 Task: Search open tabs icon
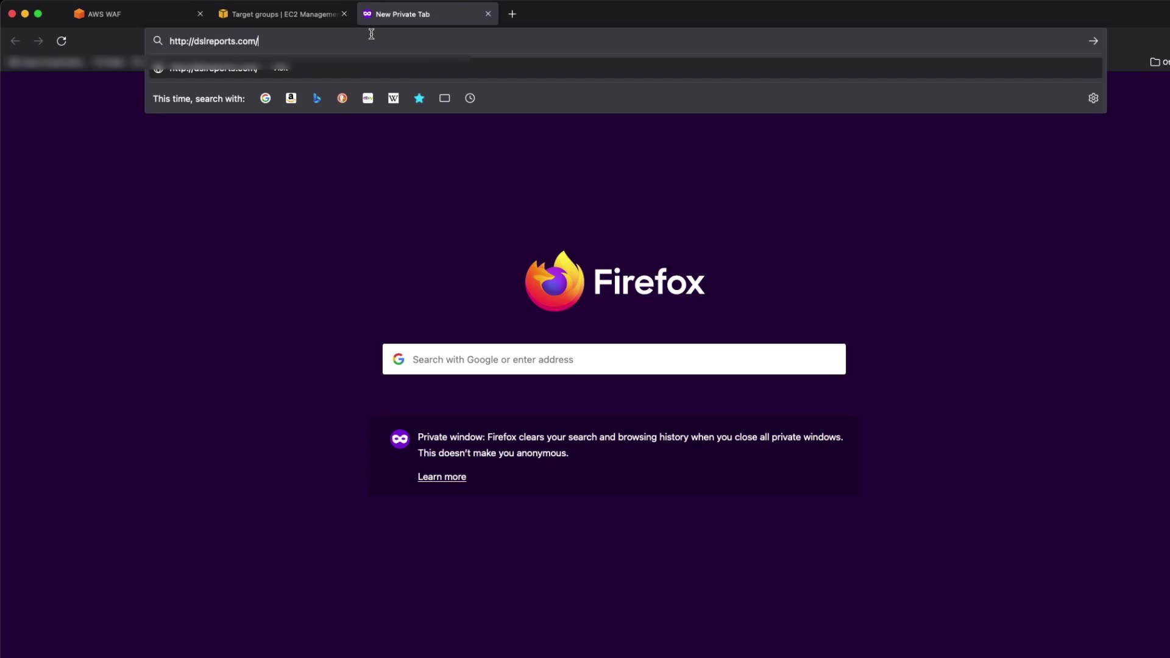(x=445, y=98)
